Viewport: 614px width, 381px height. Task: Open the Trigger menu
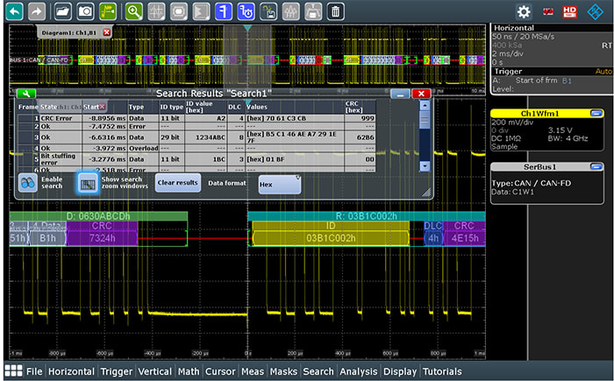[x=116, y=371]
